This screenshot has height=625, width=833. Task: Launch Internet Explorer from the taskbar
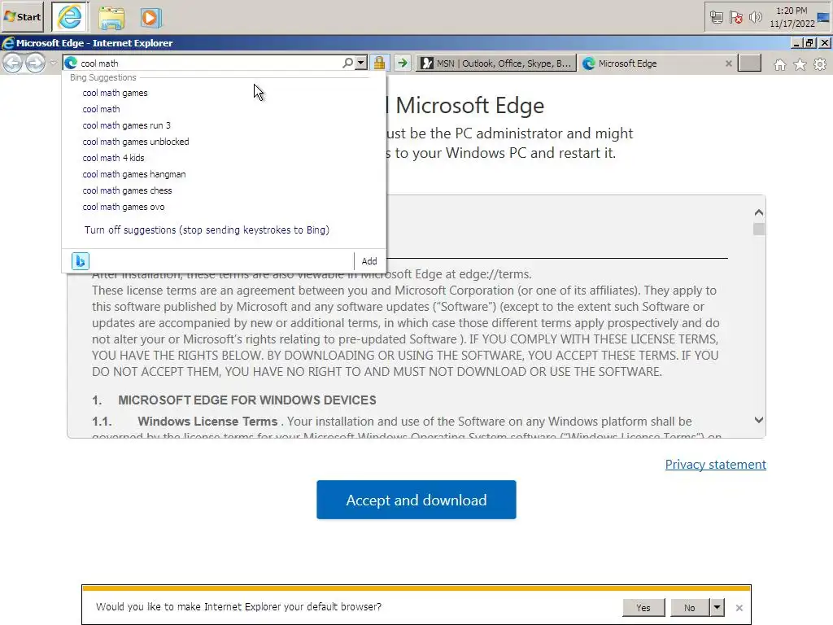(70, 17)
